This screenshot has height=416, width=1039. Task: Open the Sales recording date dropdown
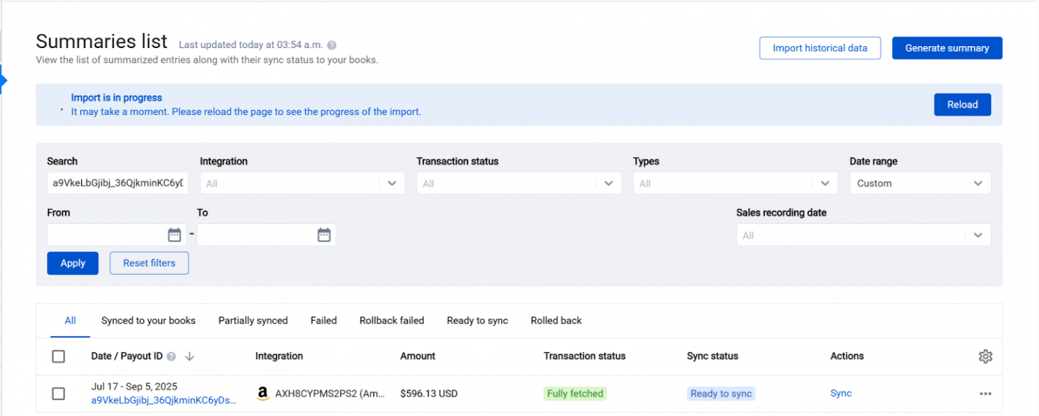(x=863, y=235)
